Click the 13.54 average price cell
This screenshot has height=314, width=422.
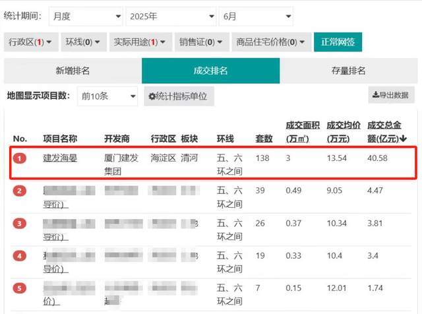click(x=337, y=158)
